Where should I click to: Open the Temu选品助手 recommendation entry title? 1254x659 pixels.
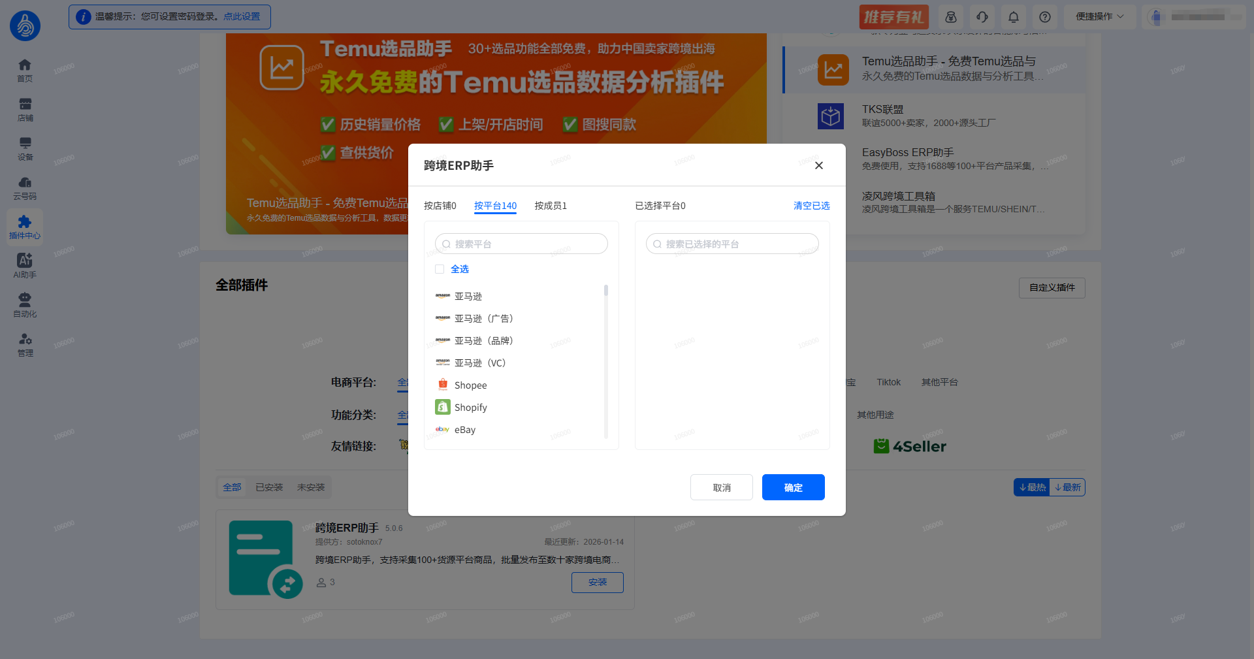949,61
